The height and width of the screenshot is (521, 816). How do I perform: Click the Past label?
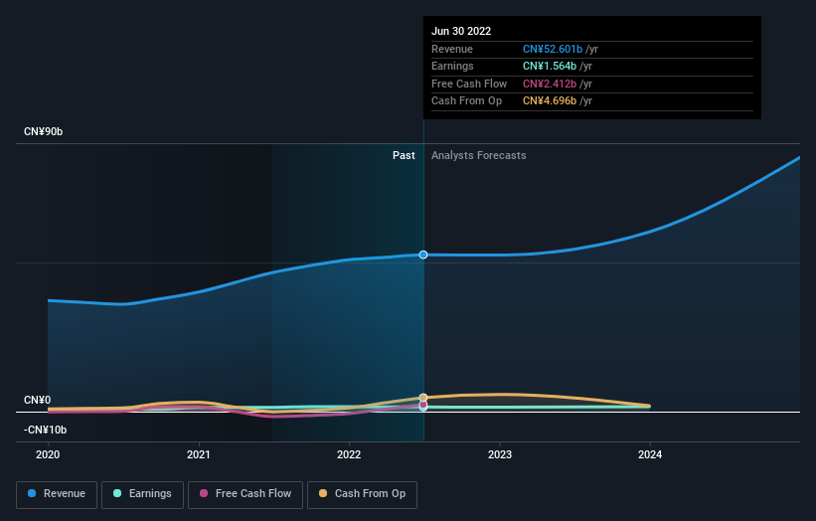click(x=404, y=155)
